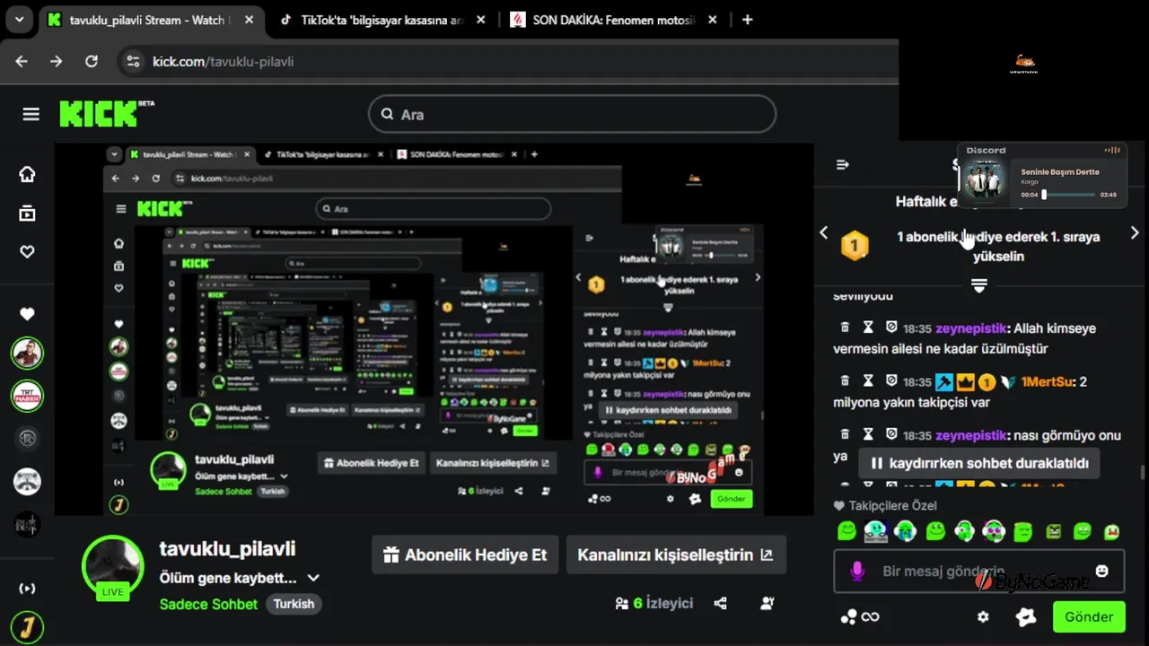Image resolution: width=1149 pixels, height=646 pixels.
Task: Open Kick's hamburger sidebar menu
Action: pyautogui.click(x=31, y=114)
